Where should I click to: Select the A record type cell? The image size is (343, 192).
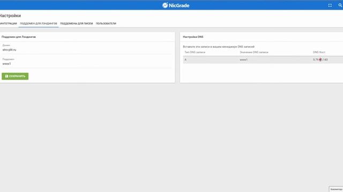[x=185, y=60]
